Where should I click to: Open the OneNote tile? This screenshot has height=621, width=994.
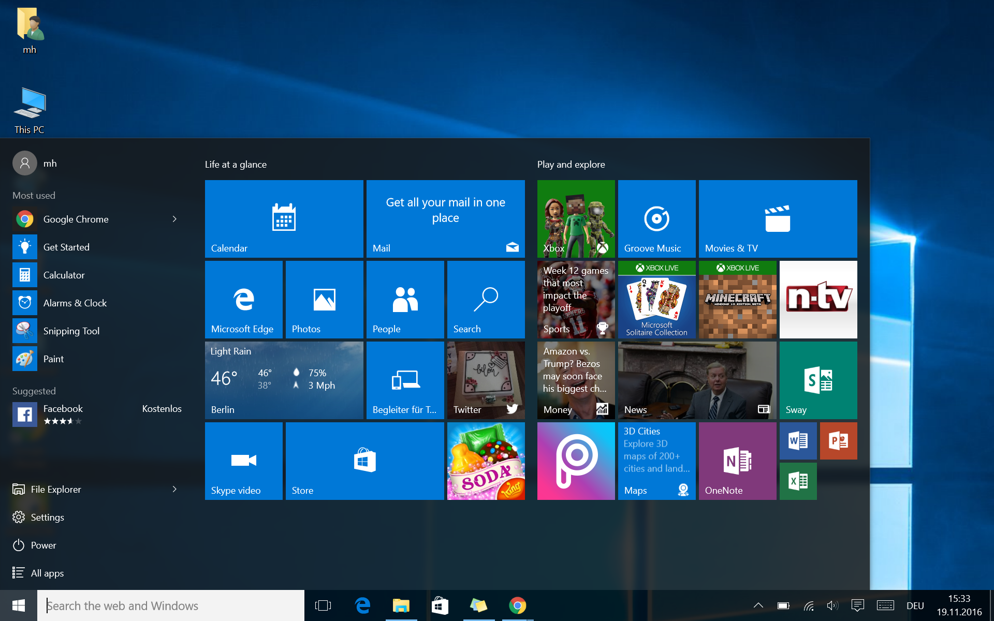point(737,461)
